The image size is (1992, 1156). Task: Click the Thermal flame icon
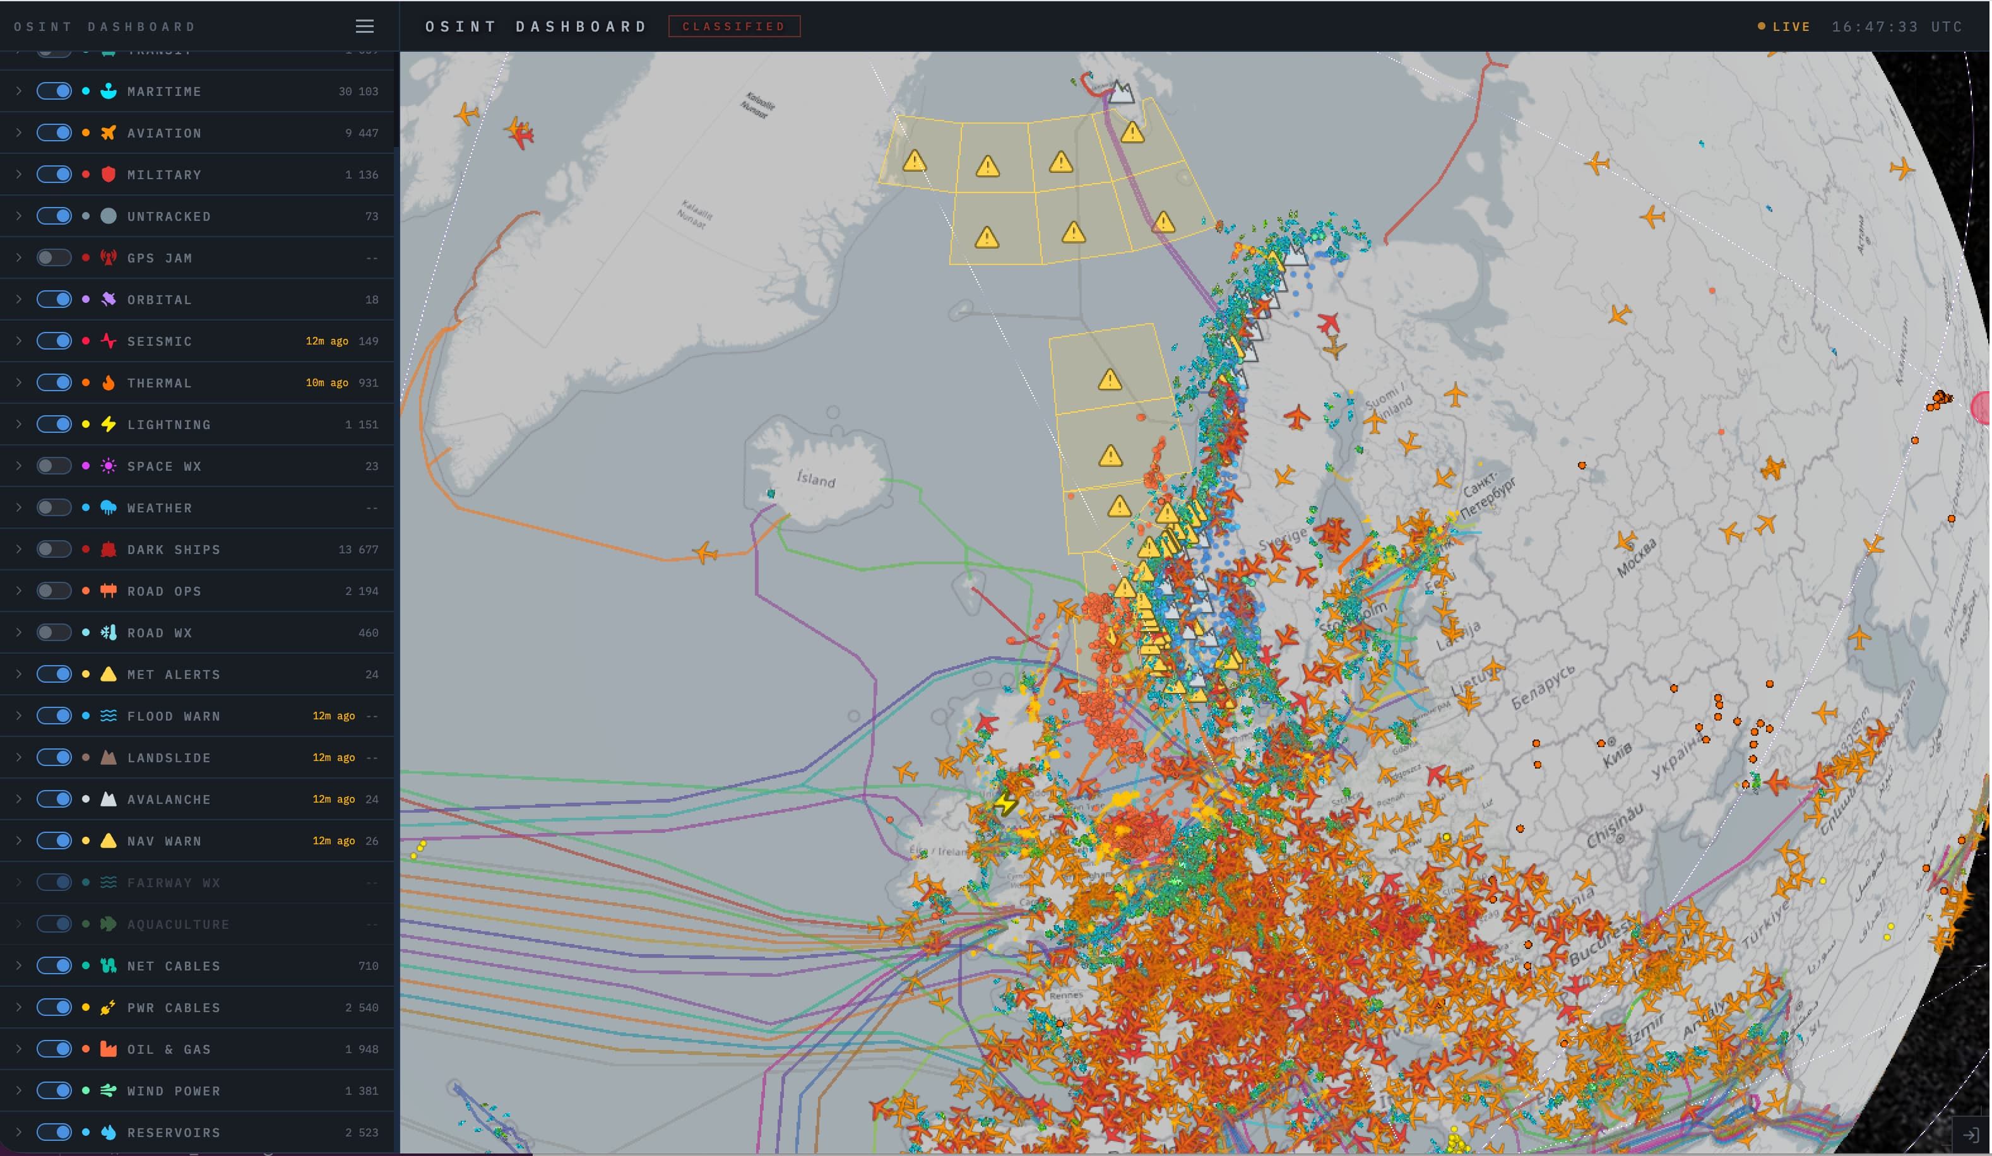click(x=109, y=383)
